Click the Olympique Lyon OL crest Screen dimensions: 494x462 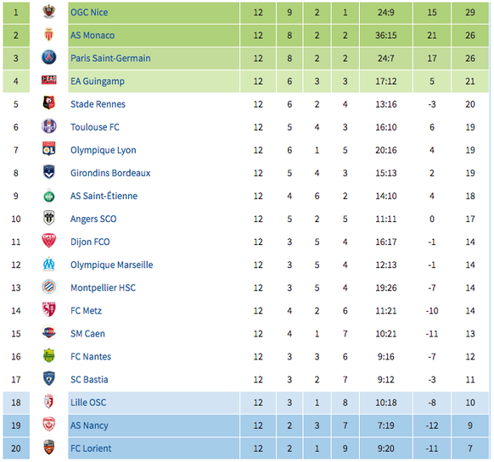pos(49,149)
